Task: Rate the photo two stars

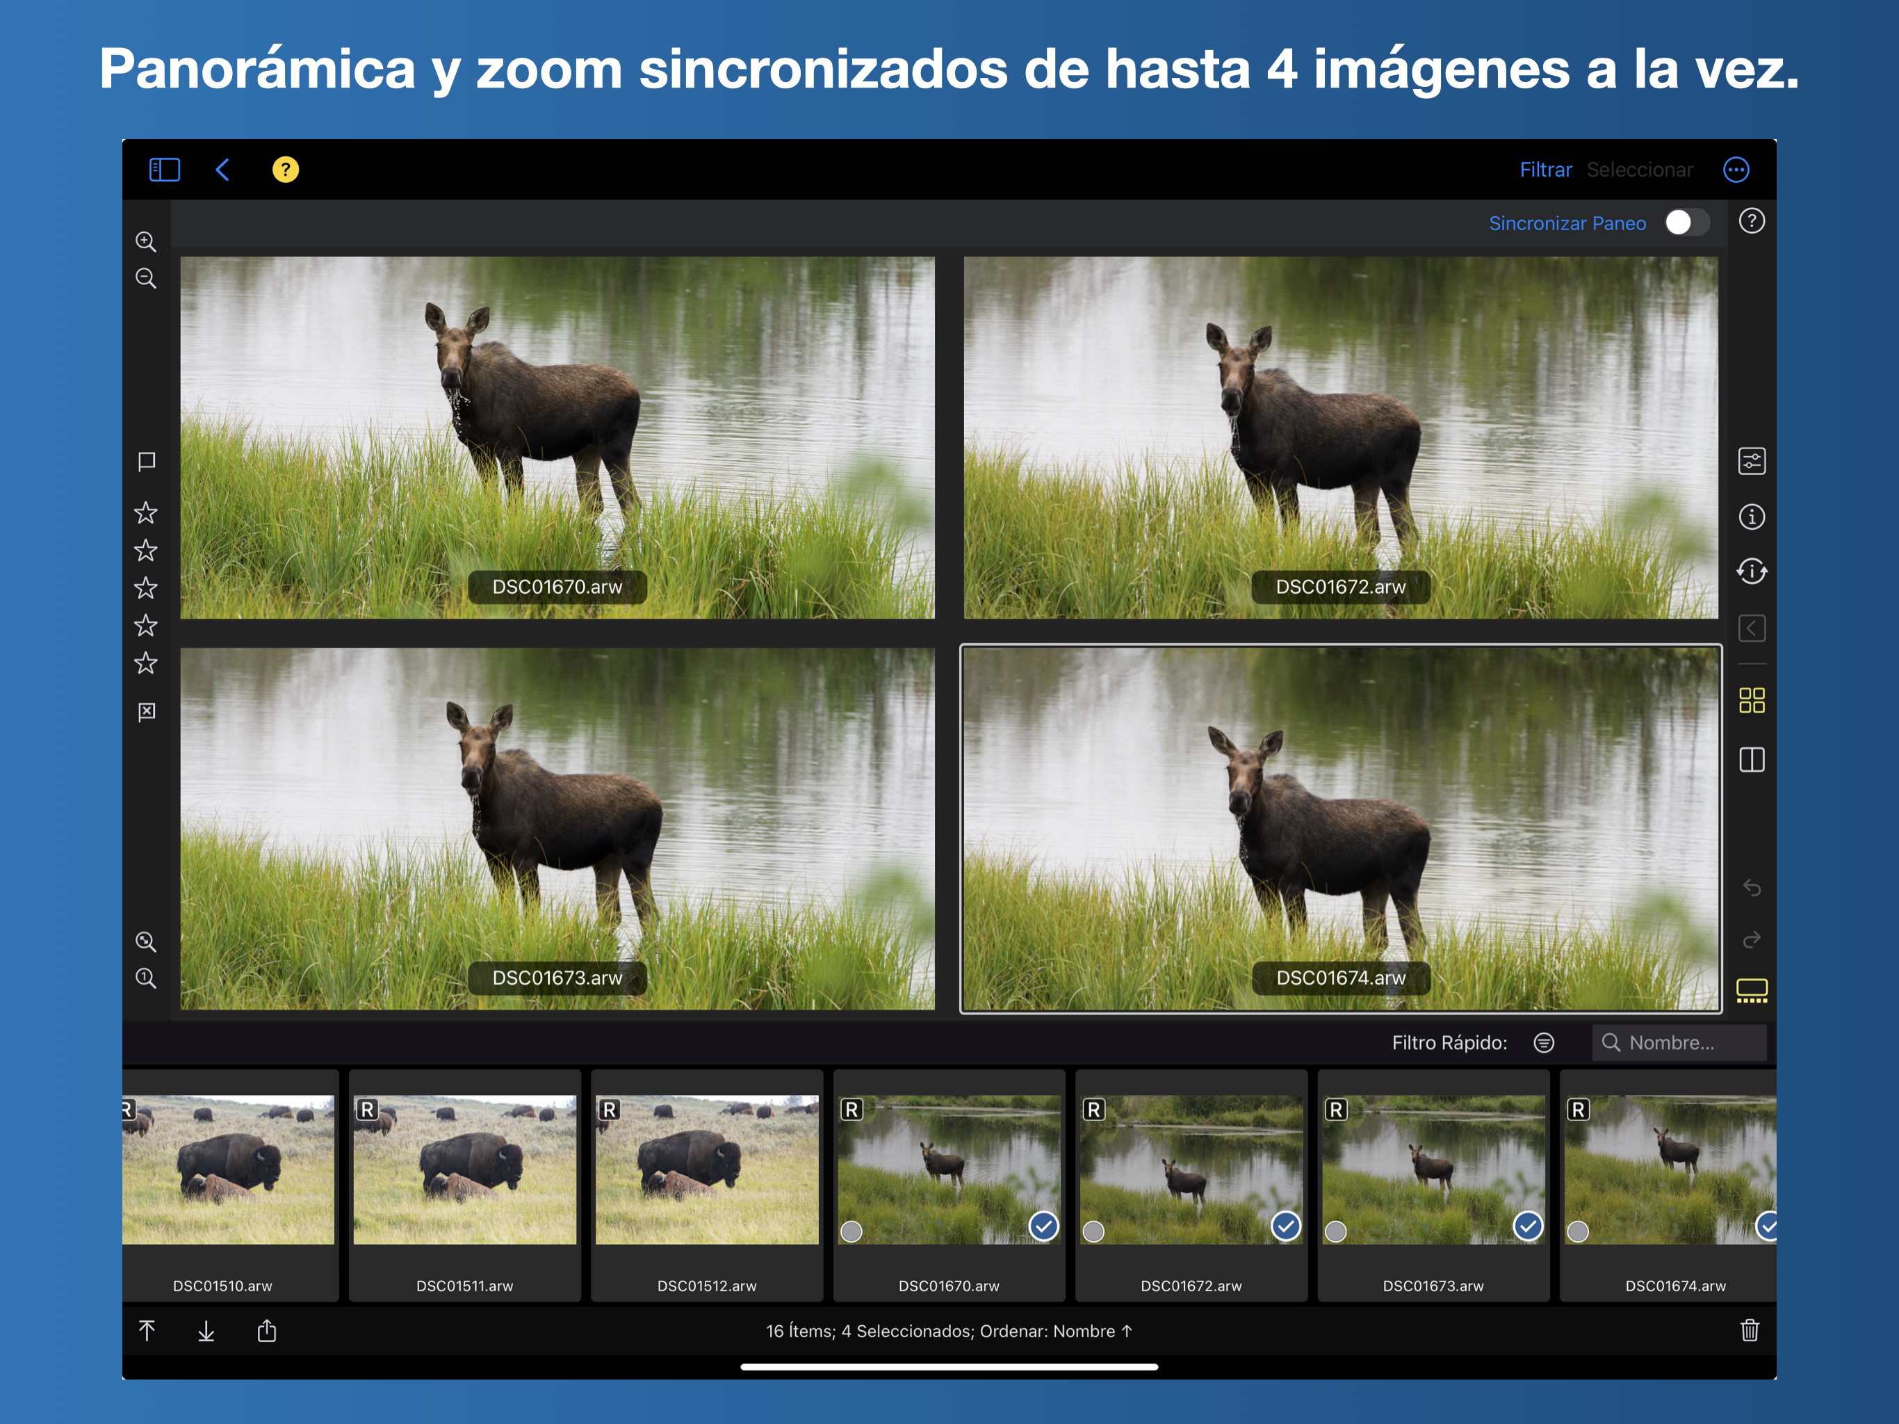Action: tap(146, 551)
